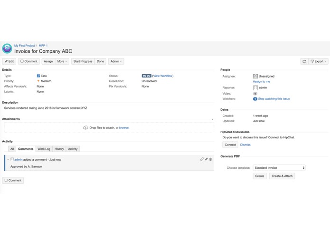Click the Unassigned assignee avatar

(x=255, y=76)
